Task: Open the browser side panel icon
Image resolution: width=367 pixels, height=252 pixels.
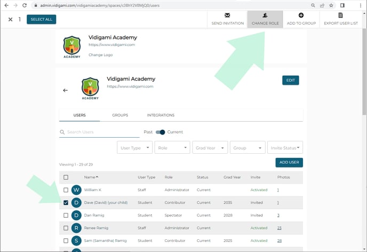Action: [x=342, y=5]
